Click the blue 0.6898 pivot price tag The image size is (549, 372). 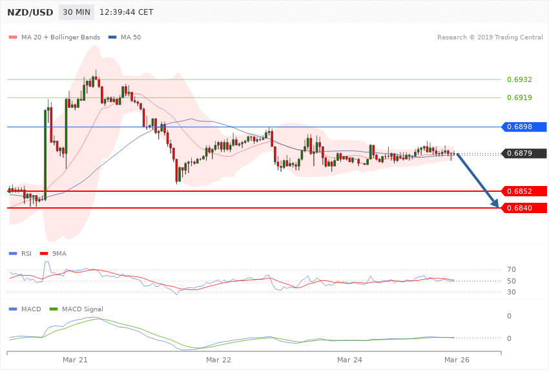pyautogui.click(x=524, y=127)
